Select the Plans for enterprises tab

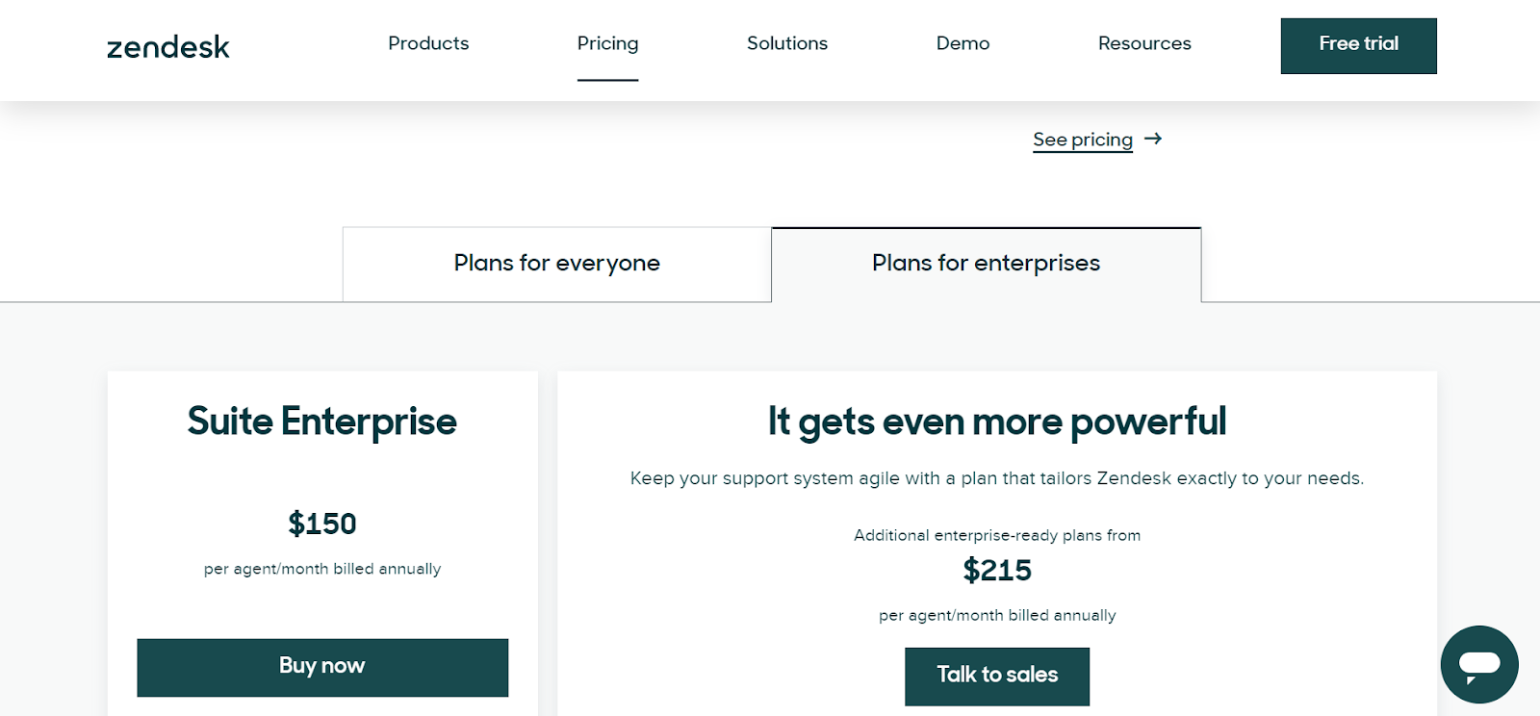coord(986,264)
